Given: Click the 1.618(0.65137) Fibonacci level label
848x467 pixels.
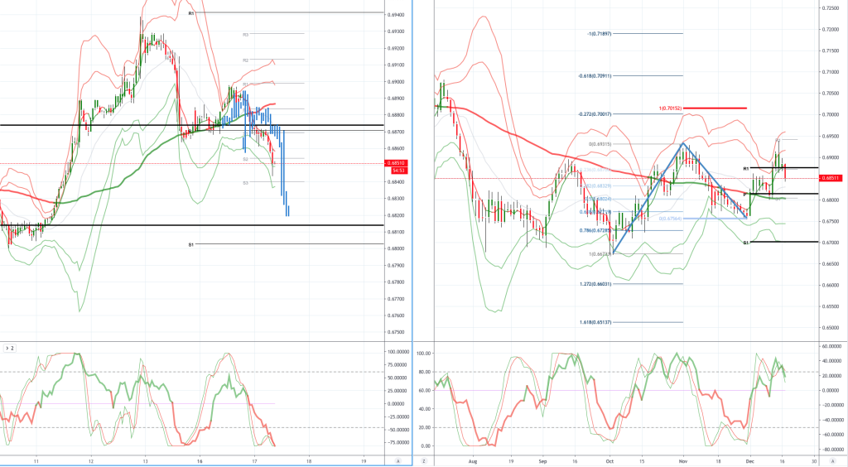Looking at the screenshot, I should point(600,322).
